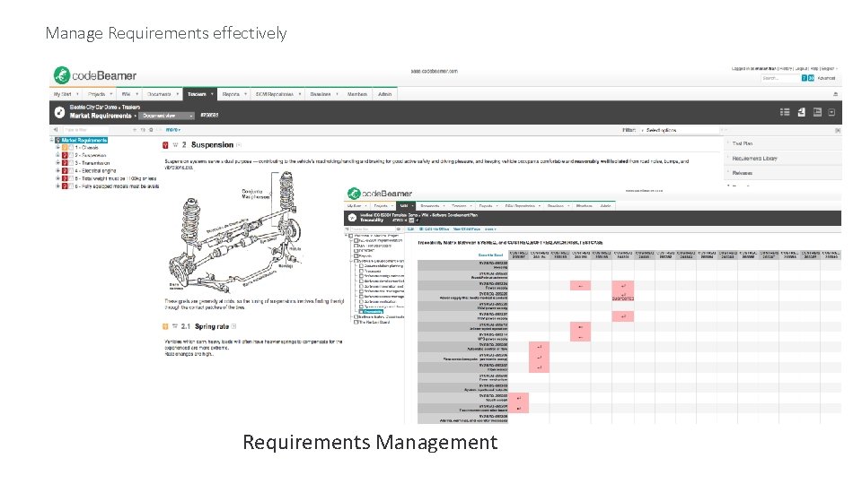862x484 pixels.
Task: Expand the Test Plan panel
Action: click(x=783, y=143)
